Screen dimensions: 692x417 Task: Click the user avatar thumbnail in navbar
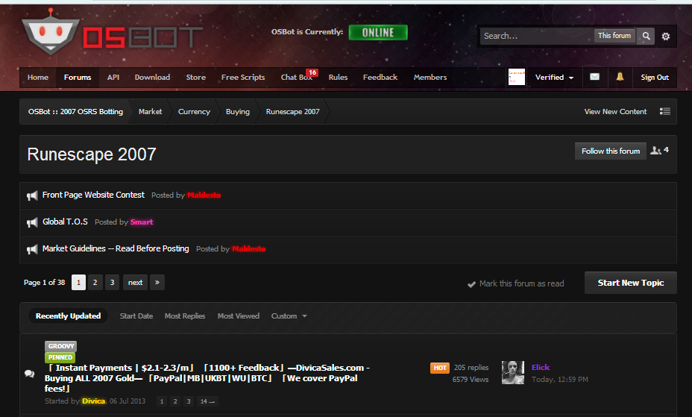click(517, 77)
